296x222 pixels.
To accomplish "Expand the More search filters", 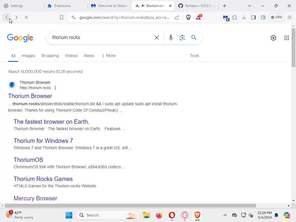I will pos(109,56).
